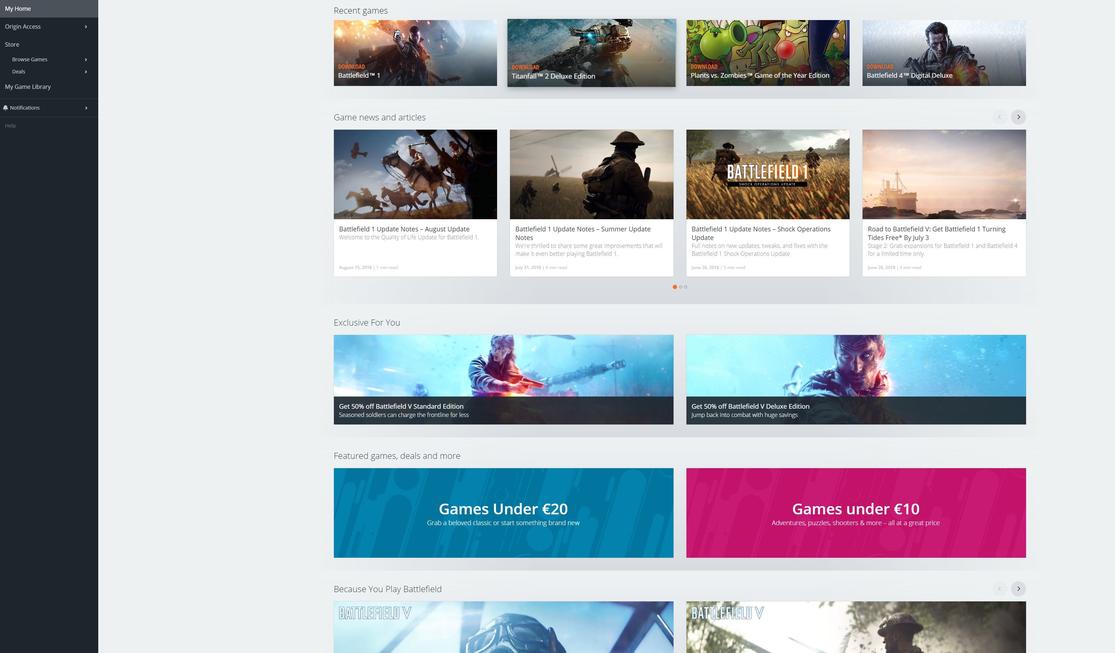This screenshot has width=1115, height=653.
Task: Open second Battlefield V soldier recommendation card
Action: tap(856, 627)
